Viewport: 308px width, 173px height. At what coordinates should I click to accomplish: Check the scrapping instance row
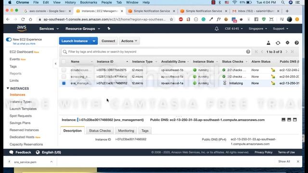64,77
